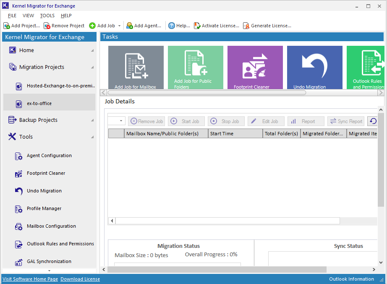Viewport: 387px width, 284px height.
Task: Select the Hosted-Exchange-to-on-premi.. project
Action: (x=49, y=86)
